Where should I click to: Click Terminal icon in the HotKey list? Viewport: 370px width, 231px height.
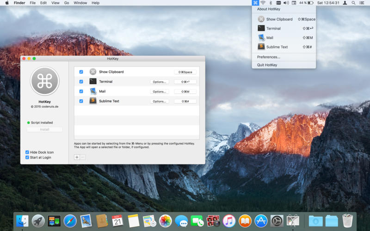point(93,81)
